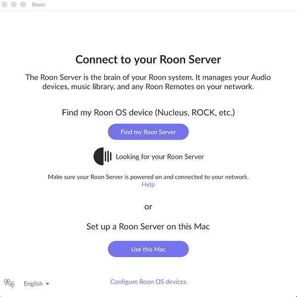Open the English language dropdown
Image resolution: width=297 pixels, height=297 pixels.
[36, 283]
